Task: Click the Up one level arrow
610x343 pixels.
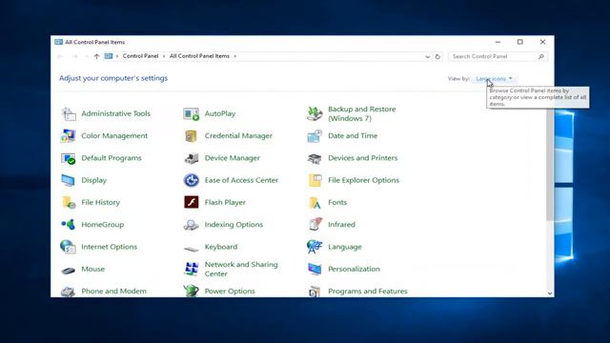Action: pyautogui.click(x=96, y=56)
